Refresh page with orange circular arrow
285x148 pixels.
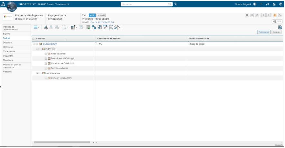tap(275, 15)
